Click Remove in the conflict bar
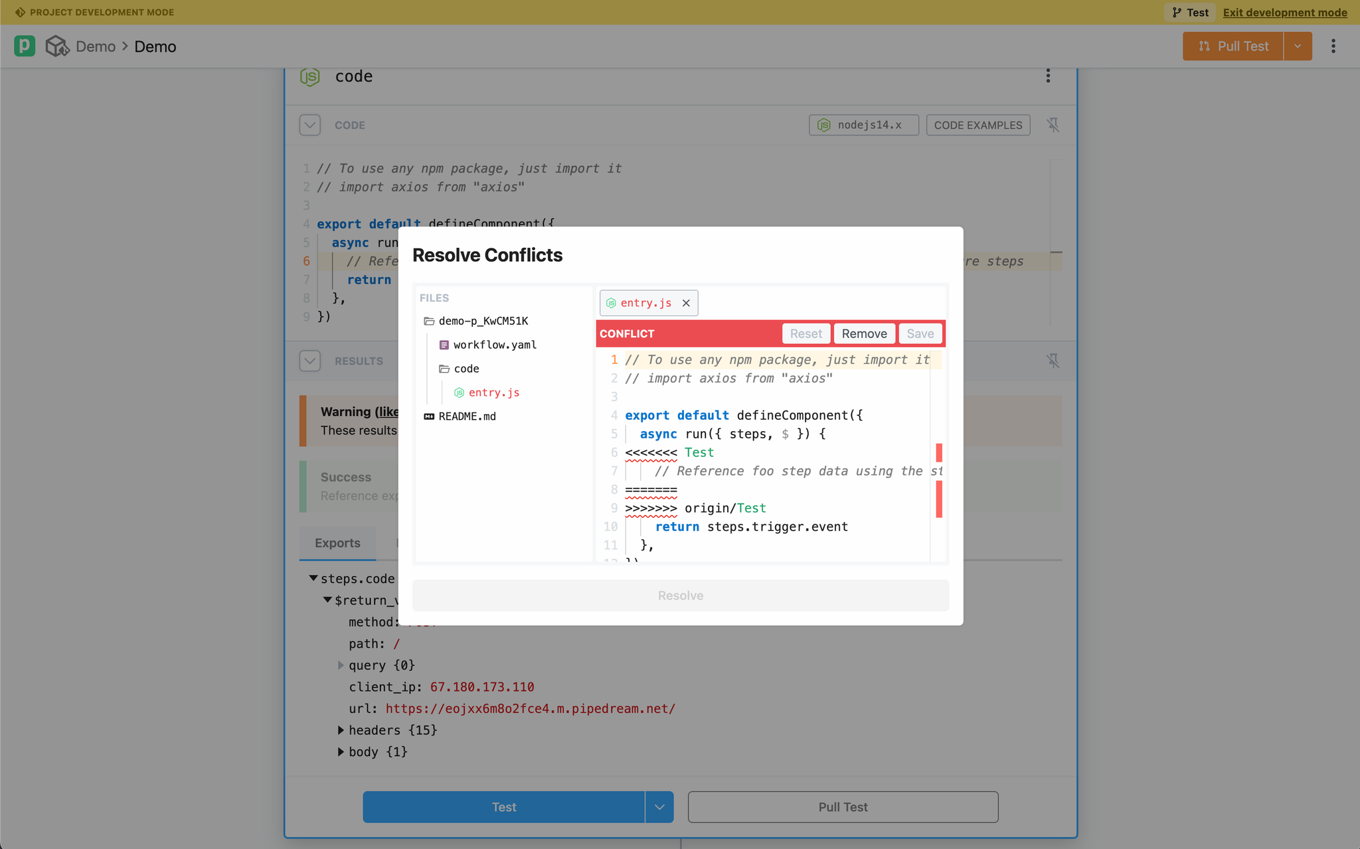 pyautogui.click(x=864, y=333)
